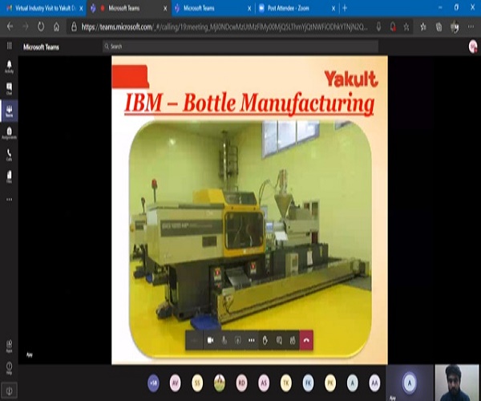Close the recording Microsoft Teams tab
481x401 pixels.
pyautogui.click(x=165, y=9)
